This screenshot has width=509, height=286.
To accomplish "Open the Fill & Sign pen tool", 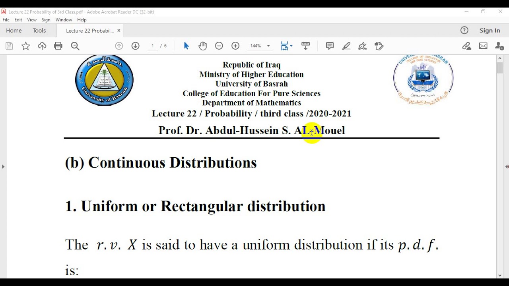I will (363, 46).
